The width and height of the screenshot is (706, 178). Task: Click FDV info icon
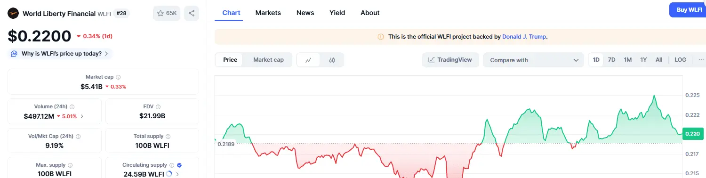(x=158, y=107)
